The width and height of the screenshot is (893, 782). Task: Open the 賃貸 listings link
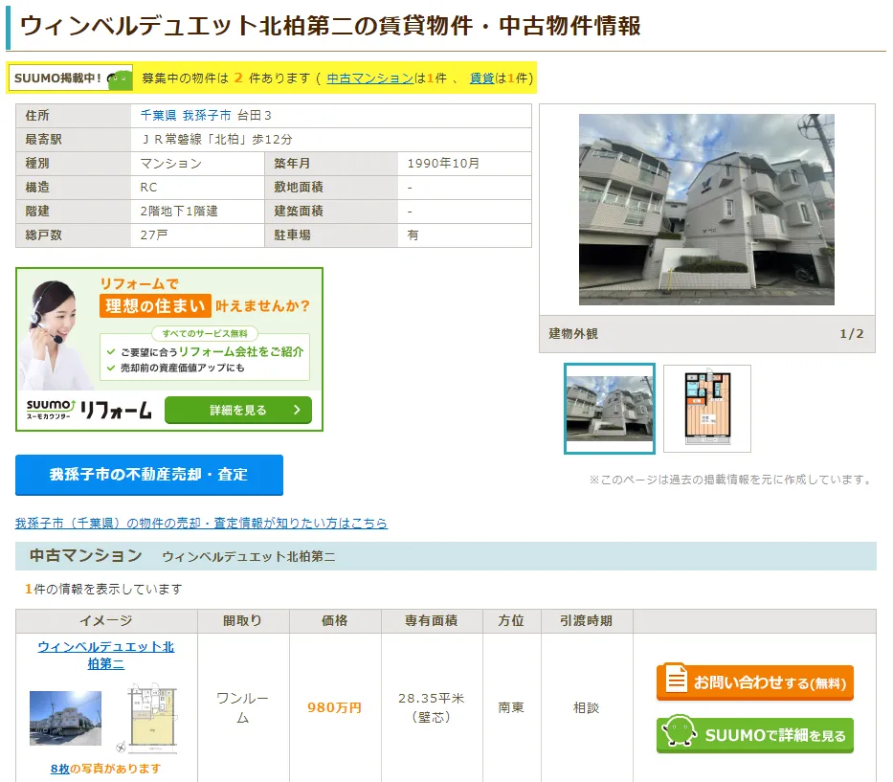point(481,78)
